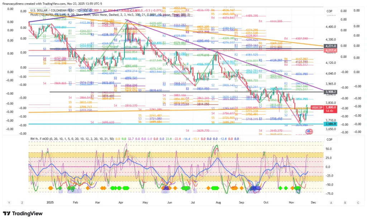Click the Dec label on the time axis
This screenshot has height=221, width=367.
tap(314, 202)
